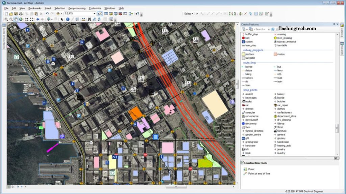Select the department_store template
Image resolution: width=346 pixels, height=194 pixels.
[x=285, y=116]
